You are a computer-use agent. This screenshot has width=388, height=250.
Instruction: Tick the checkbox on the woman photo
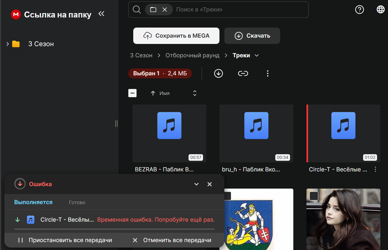[x=314, y=196]
